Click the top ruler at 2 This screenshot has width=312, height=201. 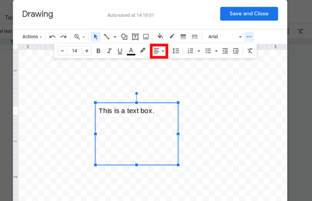(28, 47)
